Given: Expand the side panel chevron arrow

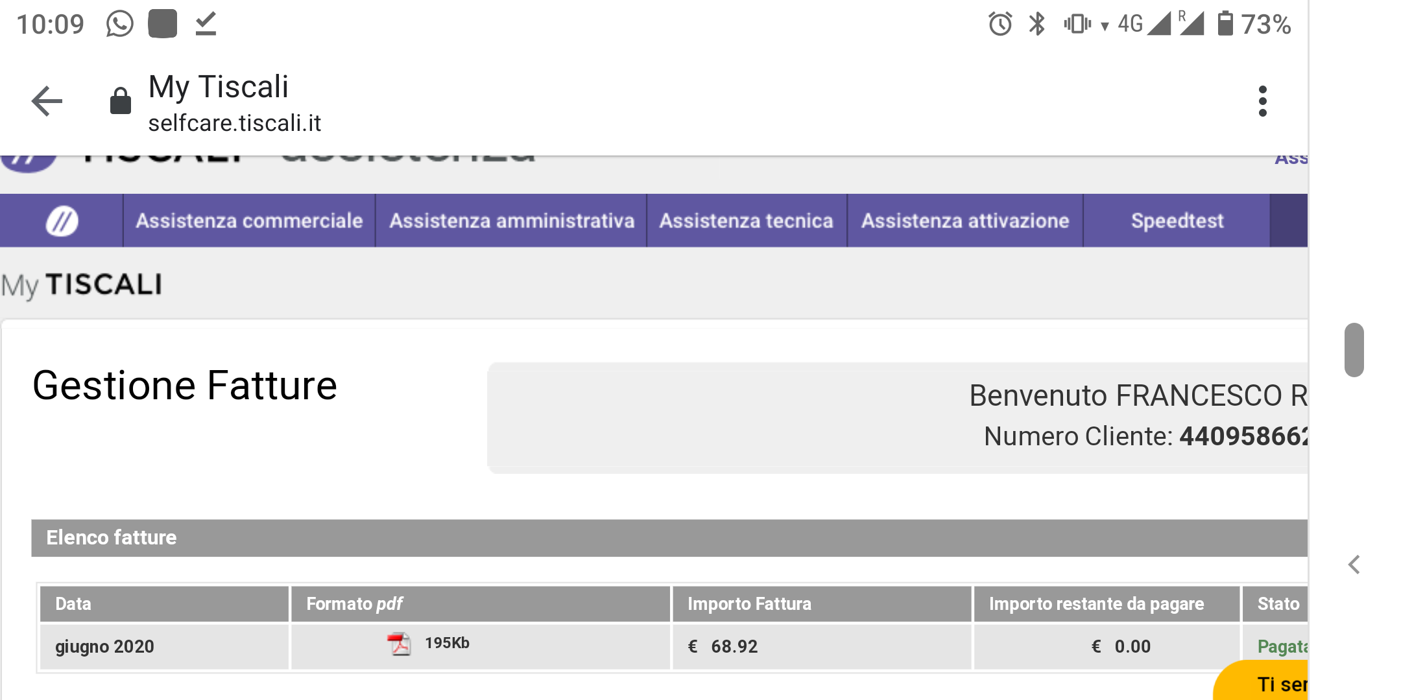Looking at the screenshot, I should [1354, 565].
